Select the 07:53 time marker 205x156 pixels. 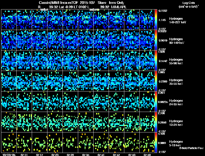coord(132,155)
